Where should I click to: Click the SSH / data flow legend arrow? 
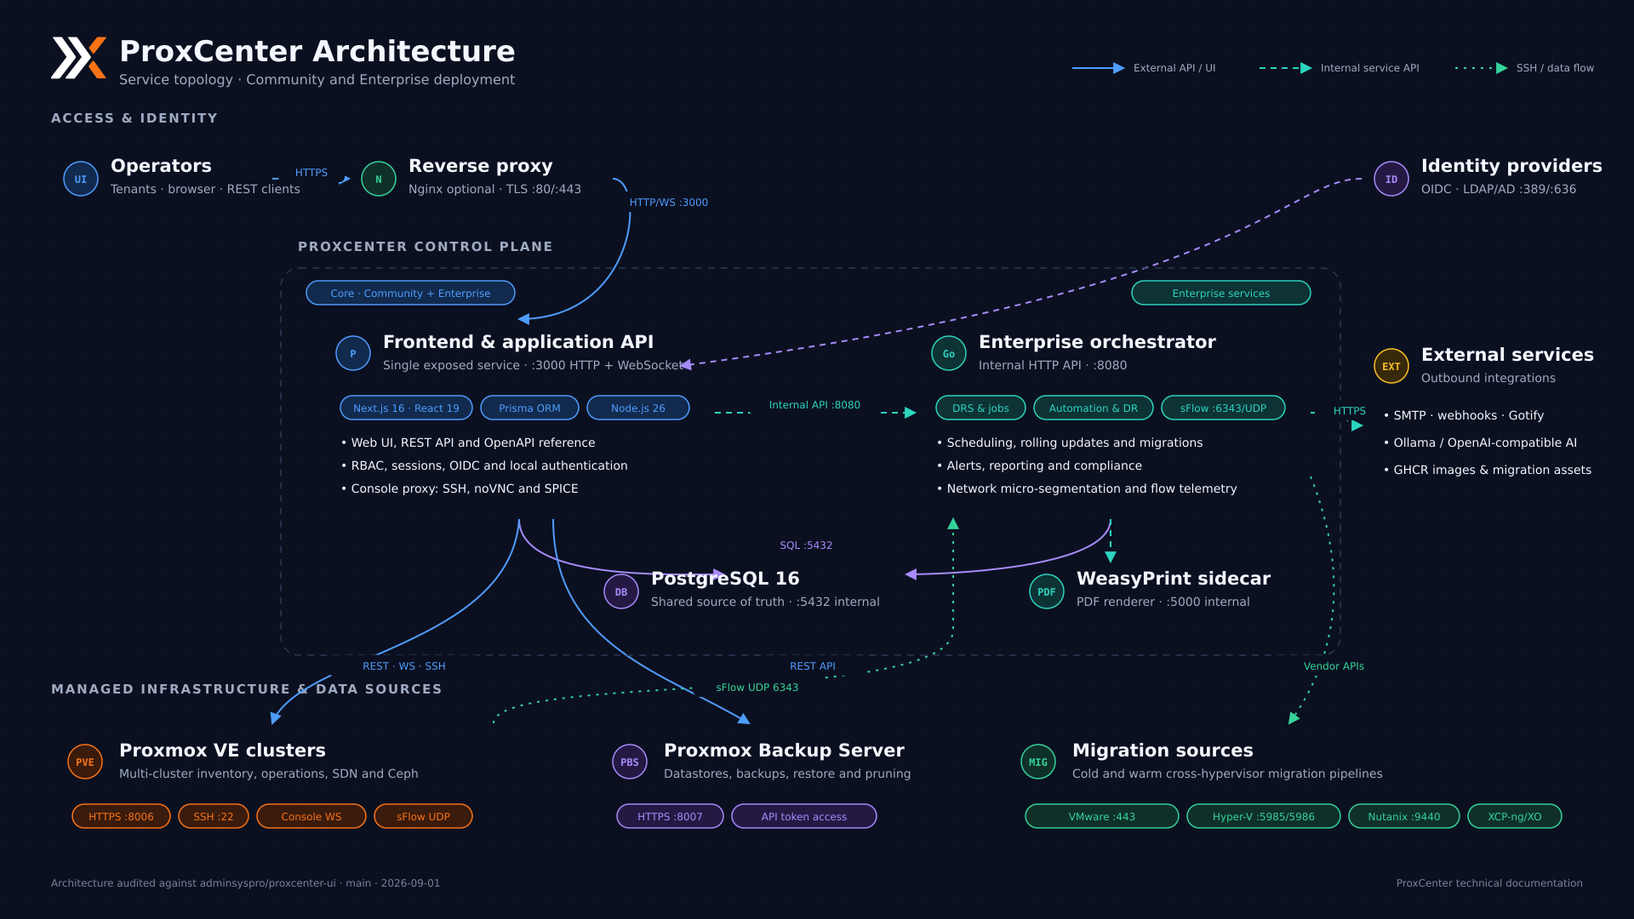1482,68
